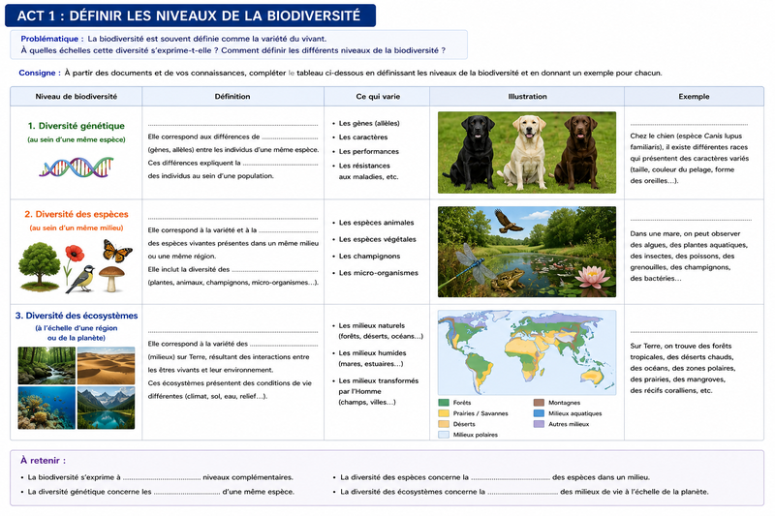
Task: Click the 'Exemple' column header
Action: 694,96
